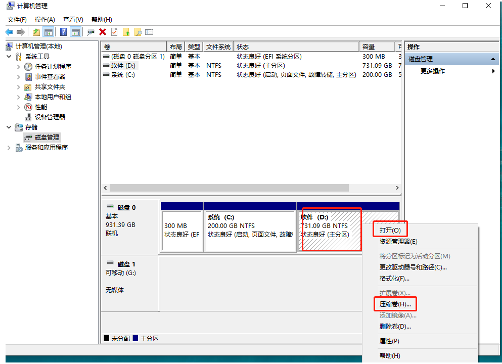This screenshot has width=502, height=364.
Task: Select 压缩卷(H) from the context menu
Action: (395, 304)
